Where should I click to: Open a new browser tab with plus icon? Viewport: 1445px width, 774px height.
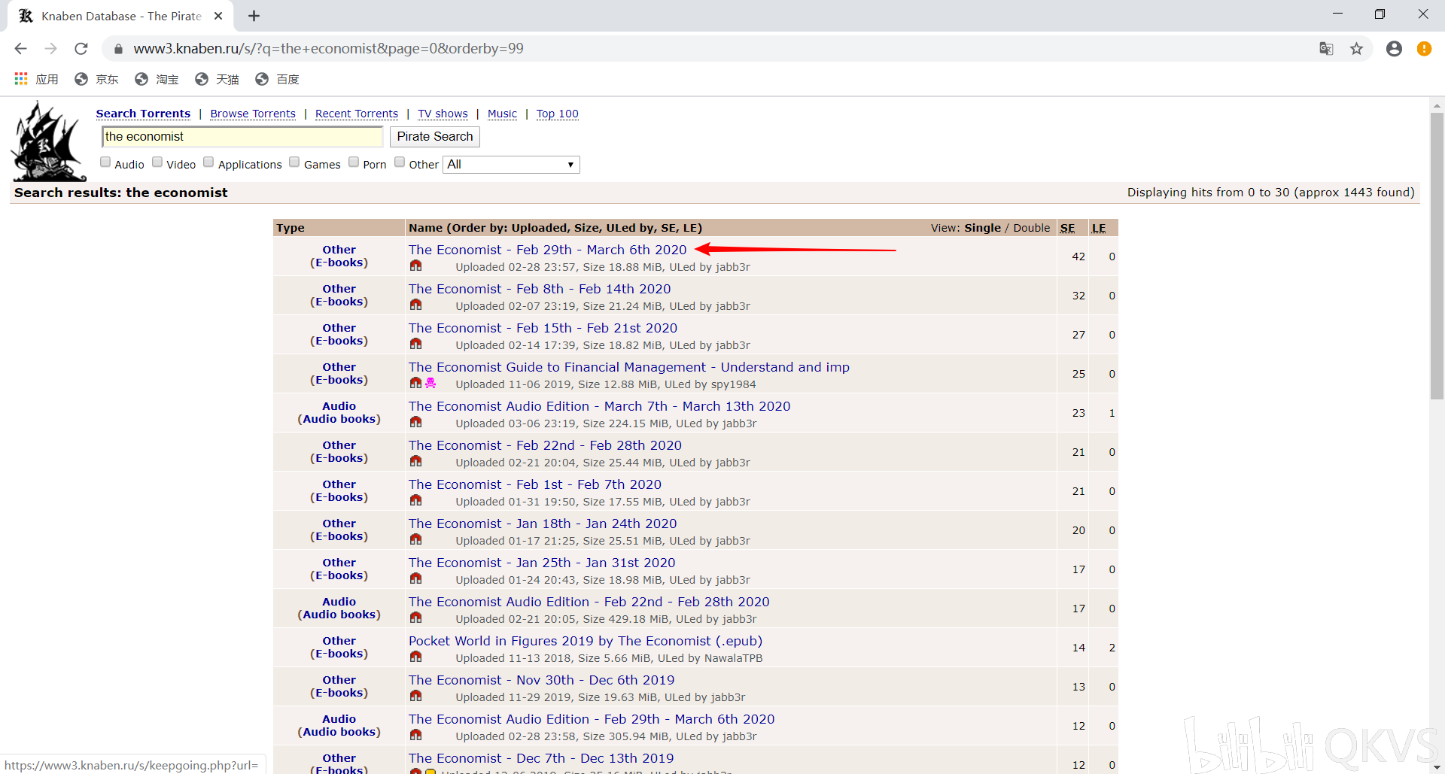tap(254, 16)
